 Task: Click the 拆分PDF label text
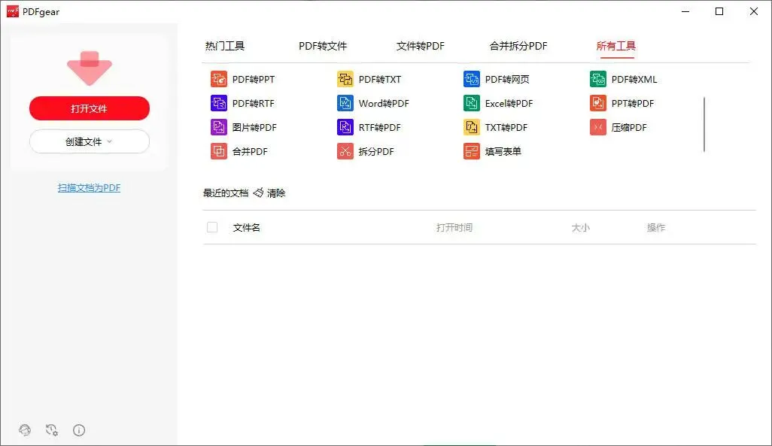point(377,152)
